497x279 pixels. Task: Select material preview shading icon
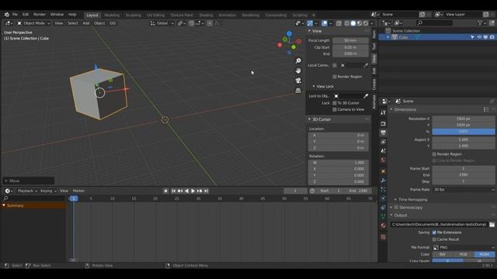coord(360,23)
